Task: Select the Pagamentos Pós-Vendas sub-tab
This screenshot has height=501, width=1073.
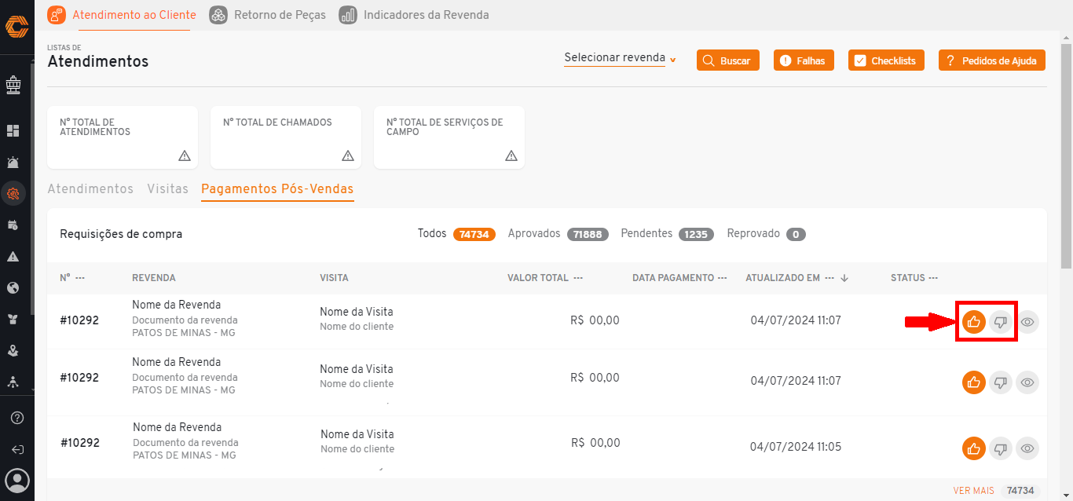Action: pos(277,189)
